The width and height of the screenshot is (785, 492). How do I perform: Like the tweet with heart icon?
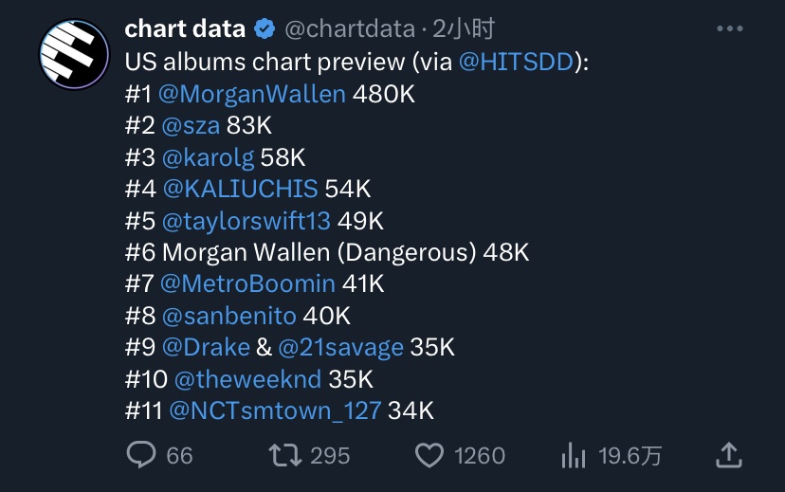[x=429, y=455]
